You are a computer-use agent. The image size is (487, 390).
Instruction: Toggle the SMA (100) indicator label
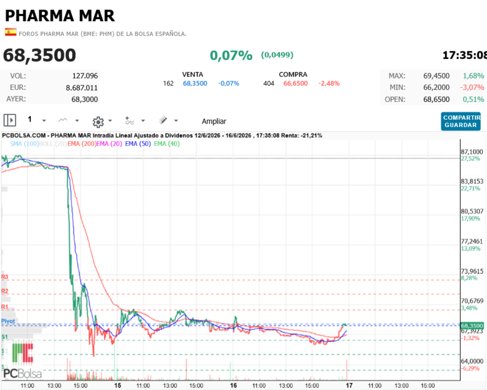24,144
